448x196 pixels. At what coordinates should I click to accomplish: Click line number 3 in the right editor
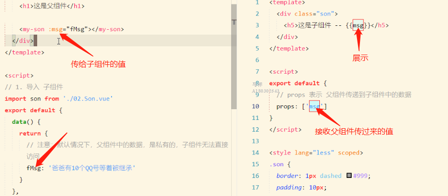coord(257,25)
